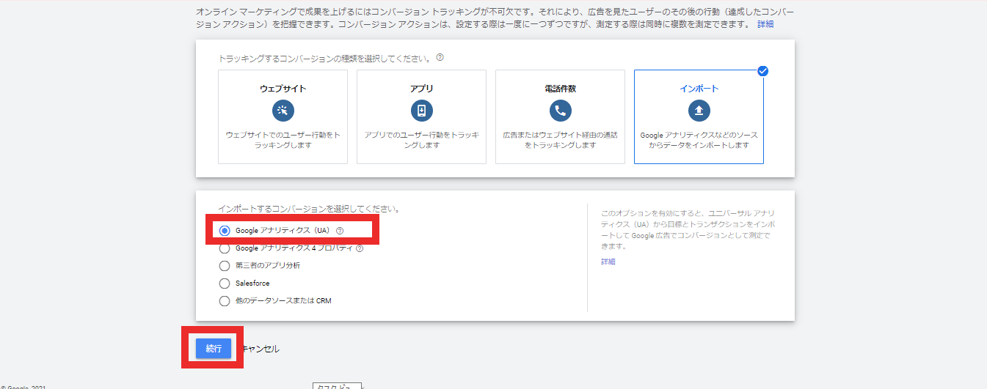The width and height of the screenshot is (987, 389).
Task: Open help icon beside conversion type prompt
Action: coord(440,57)
